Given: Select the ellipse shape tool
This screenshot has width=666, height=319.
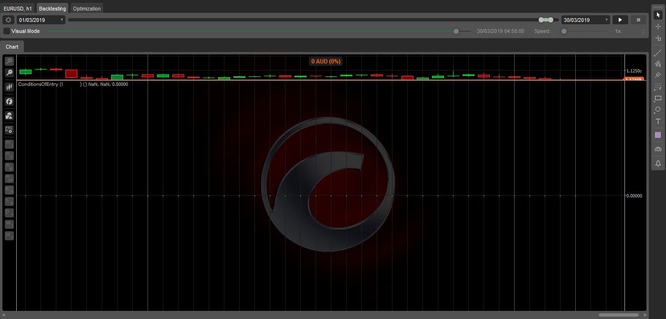Looking at the screenshot, I should click(658, 110).
